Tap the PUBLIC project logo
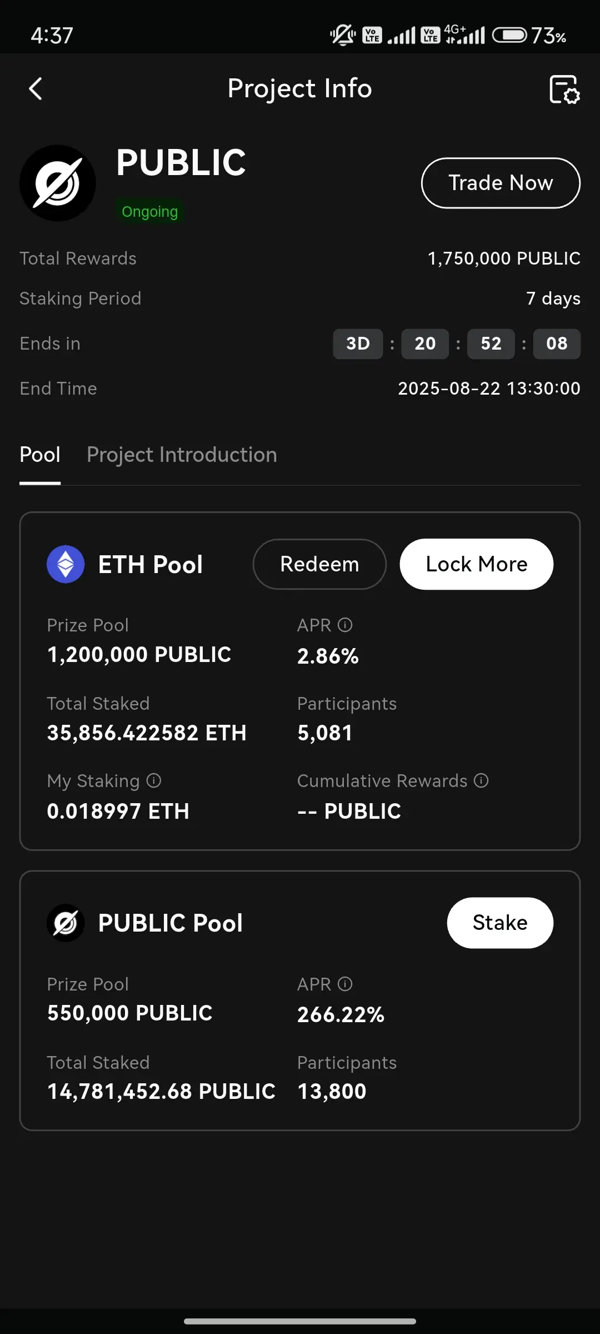The width and height of the screenshot is (600, 1334). [x=58, y=183]
